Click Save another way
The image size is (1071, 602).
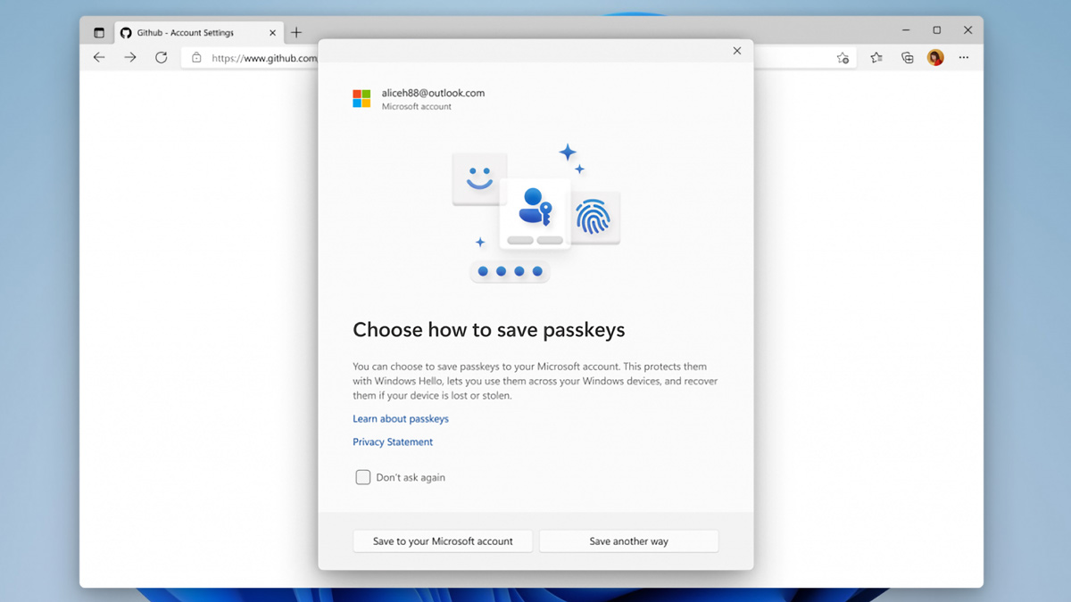[x=629, y=541]
